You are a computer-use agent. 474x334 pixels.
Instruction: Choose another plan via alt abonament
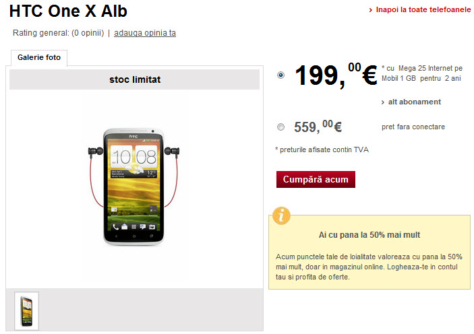point(415,102)
